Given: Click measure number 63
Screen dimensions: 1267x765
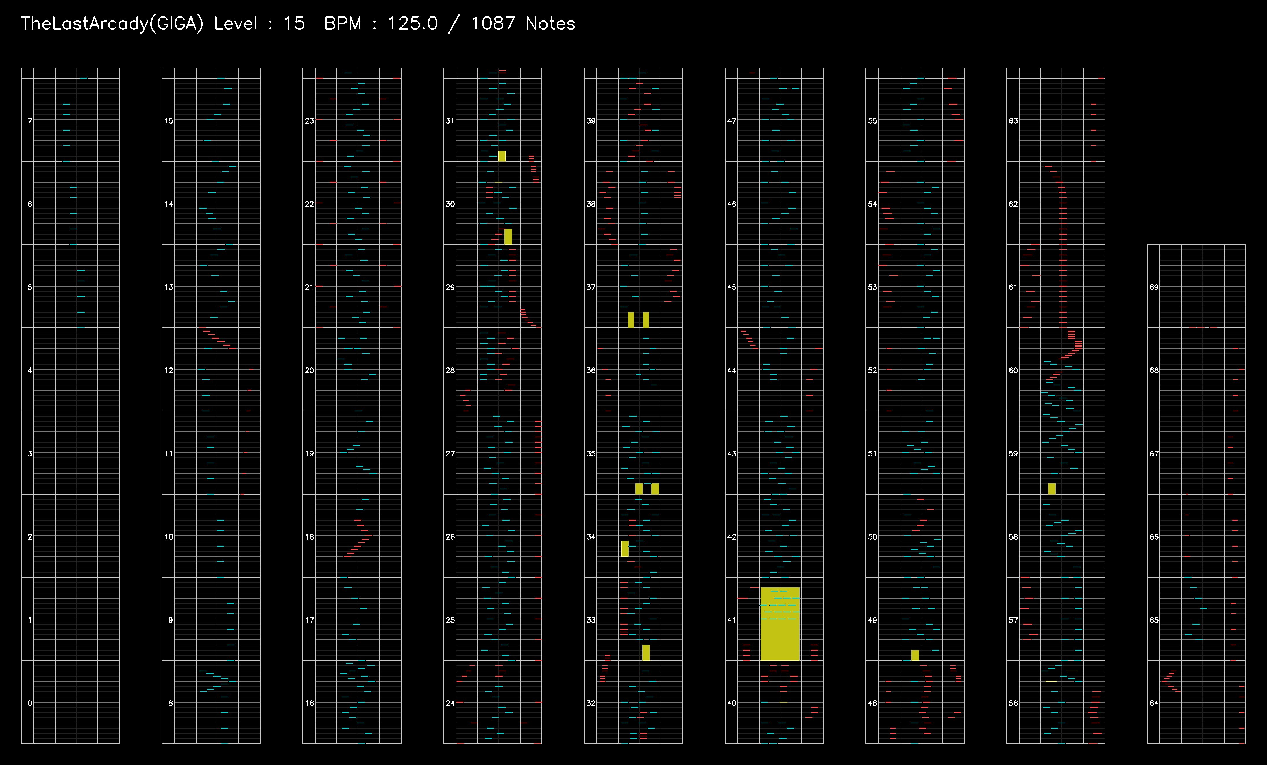Looking at the screenshot, I should (1013, 121).
